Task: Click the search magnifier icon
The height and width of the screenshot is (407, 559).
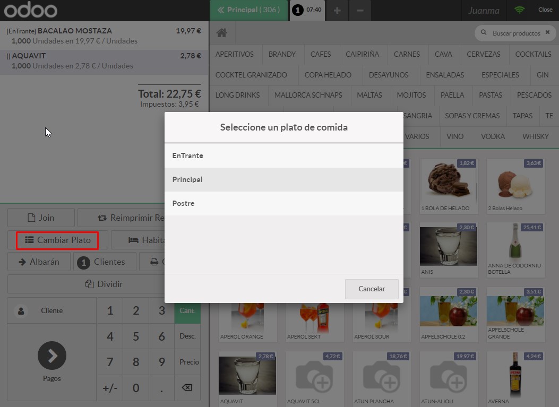Action: (484, 32)
